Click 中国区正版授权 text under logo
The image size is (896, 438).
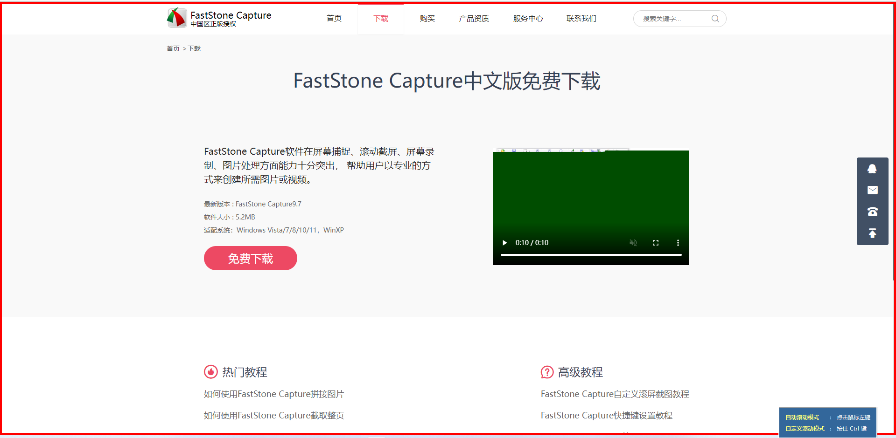(213, 24)
